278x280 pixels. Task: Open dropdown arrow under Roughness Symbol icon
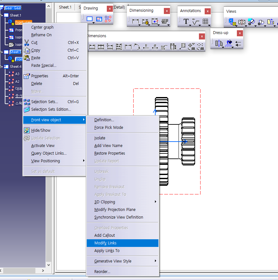click(x=200, y=25)
